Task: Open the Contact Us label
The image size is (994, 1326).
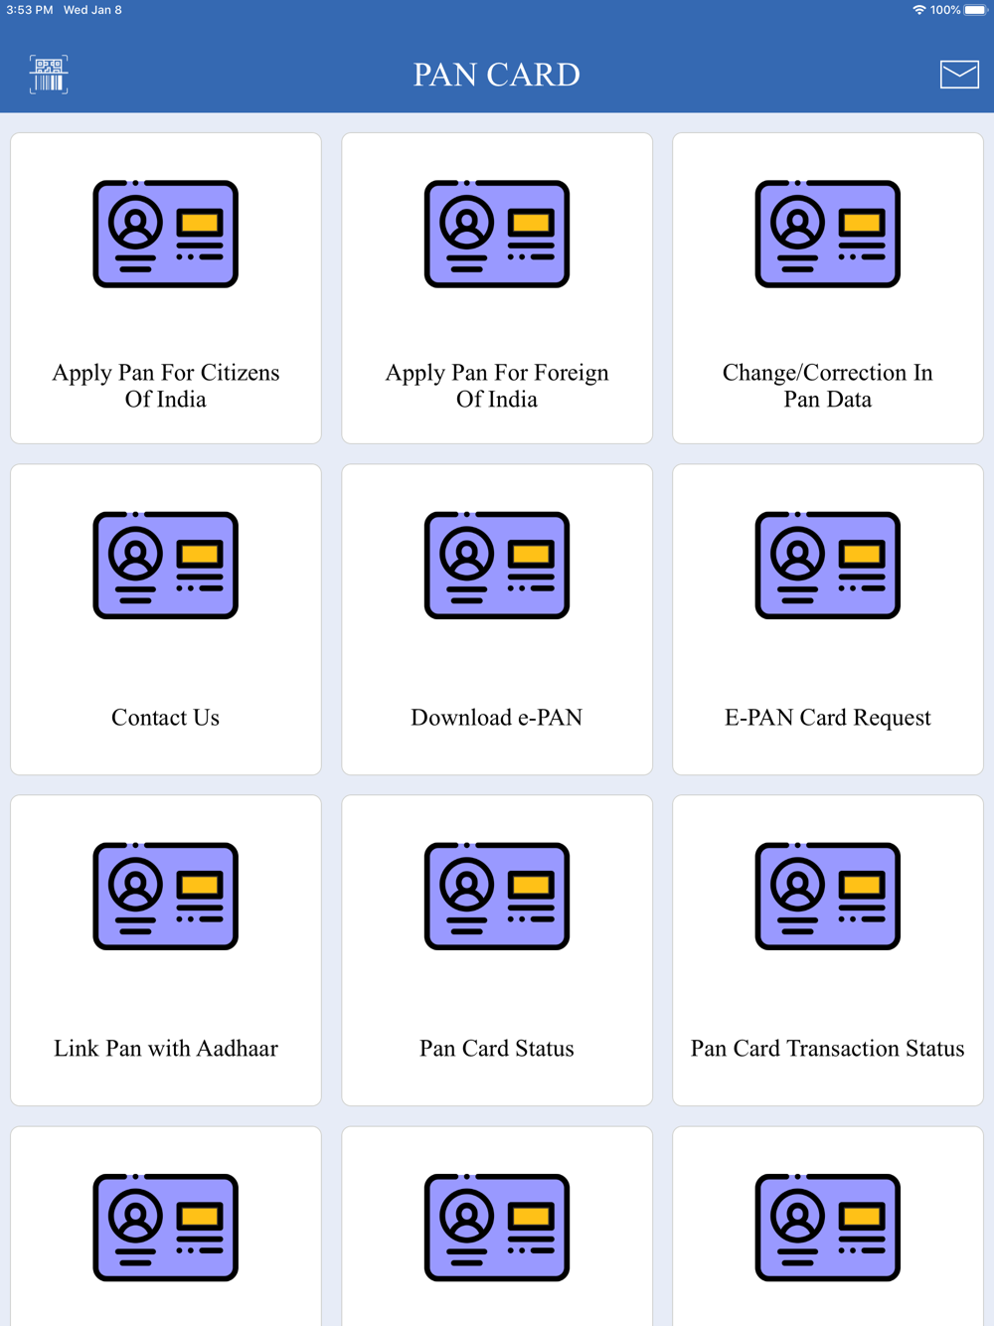Action: click(x=166, y=718)
